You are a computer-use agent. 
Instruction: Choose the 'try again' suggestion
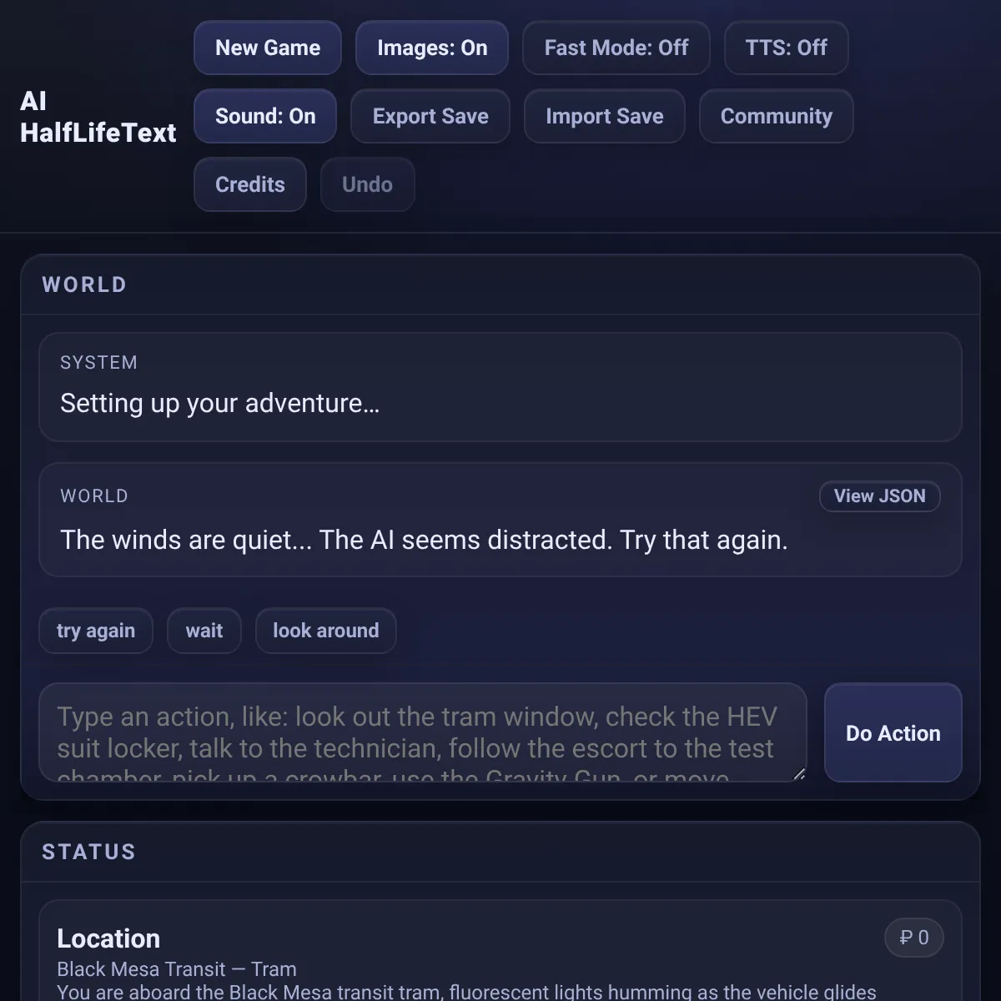coord(96,631)
